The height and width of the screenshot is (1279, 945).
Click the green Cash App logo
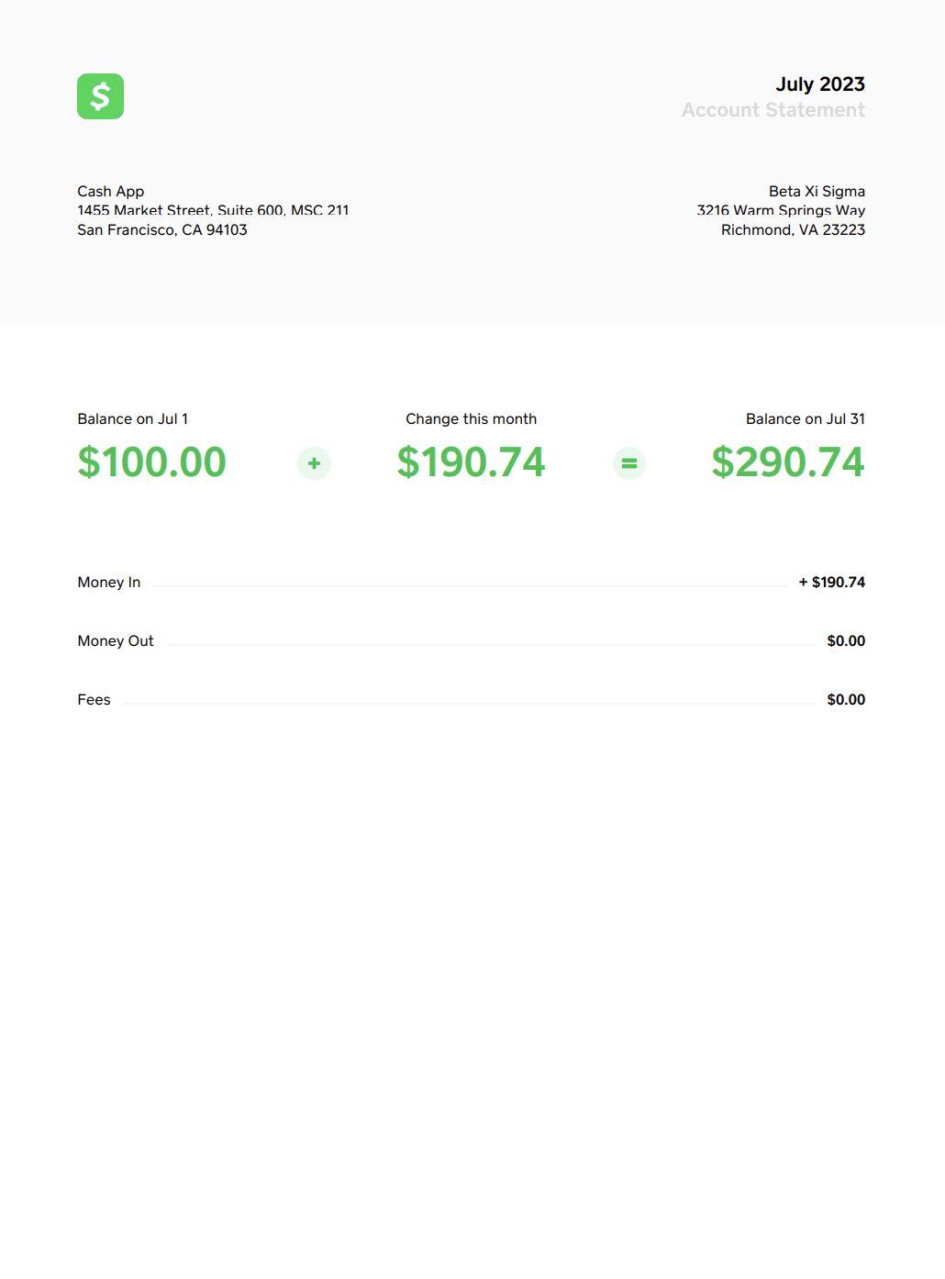click(100, 96)
